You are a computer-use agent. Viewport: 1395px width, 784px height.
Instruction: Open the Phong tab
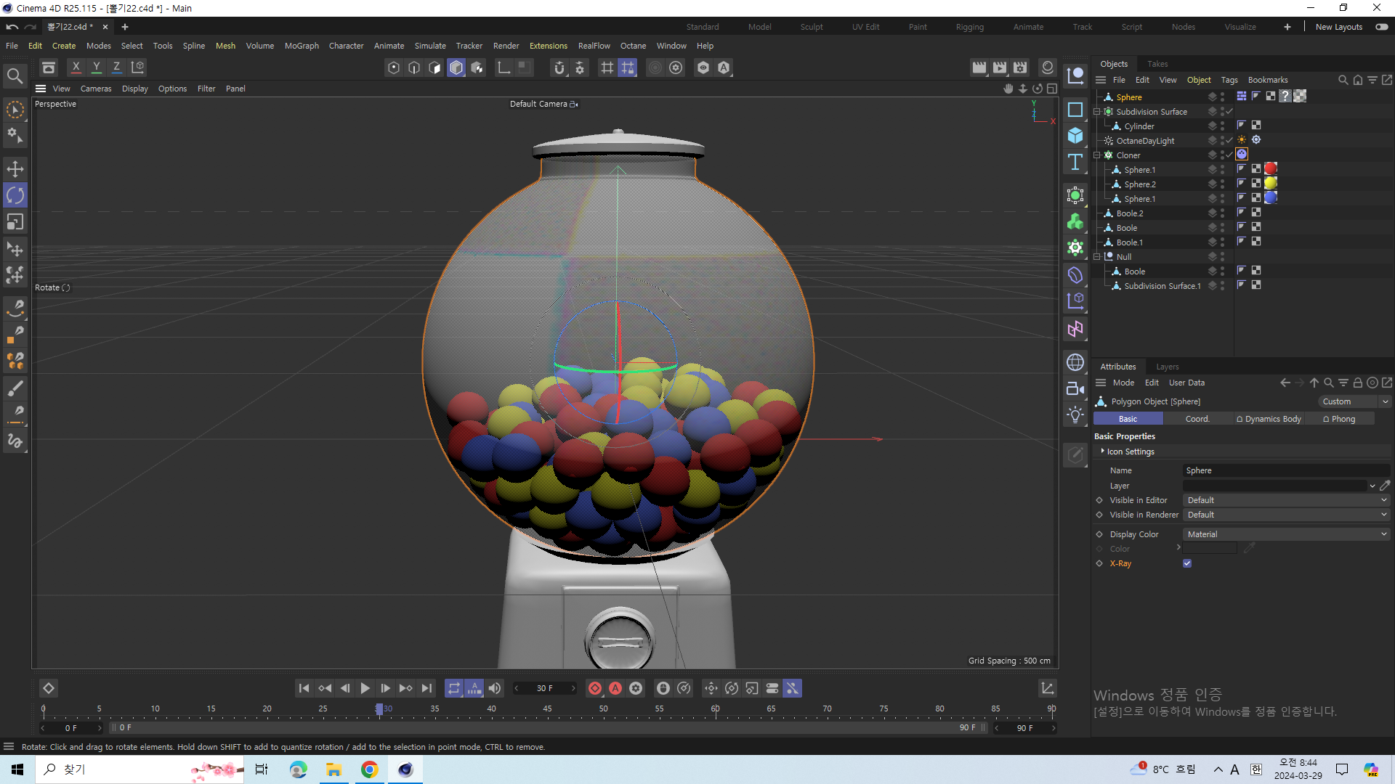pos(1339,419)
